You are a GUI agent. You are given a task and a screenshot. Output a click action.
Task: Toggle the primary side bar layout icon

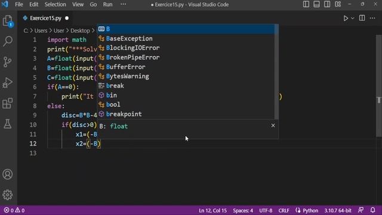click(x=306, y=4)
